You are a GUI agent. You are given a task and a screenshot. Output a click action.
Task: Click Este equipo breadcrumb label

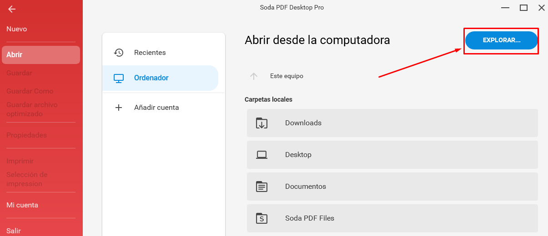point(287,76)
